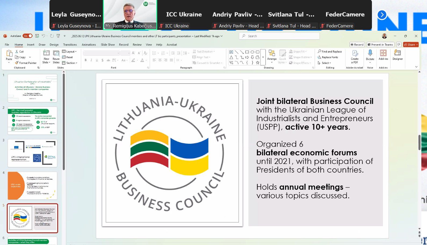This screenshot has width=427, height=245.
Task: Expand the Copy options arrow
Action: click(30, 57)
